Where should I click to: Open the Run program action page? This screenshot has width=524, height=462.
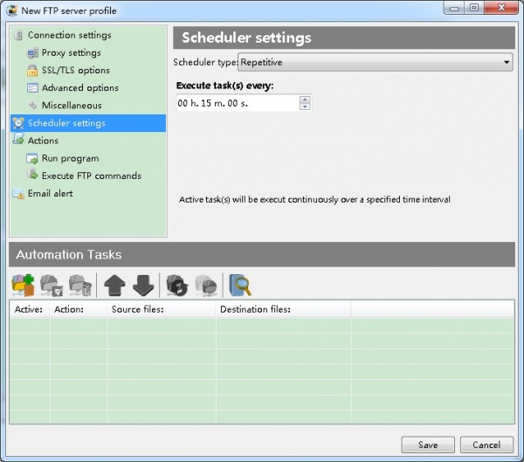tap(70, 158)
